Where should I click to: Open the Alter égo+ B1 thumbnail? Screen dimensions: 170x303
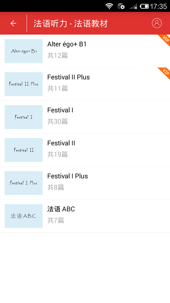click(x=24, y=51)
